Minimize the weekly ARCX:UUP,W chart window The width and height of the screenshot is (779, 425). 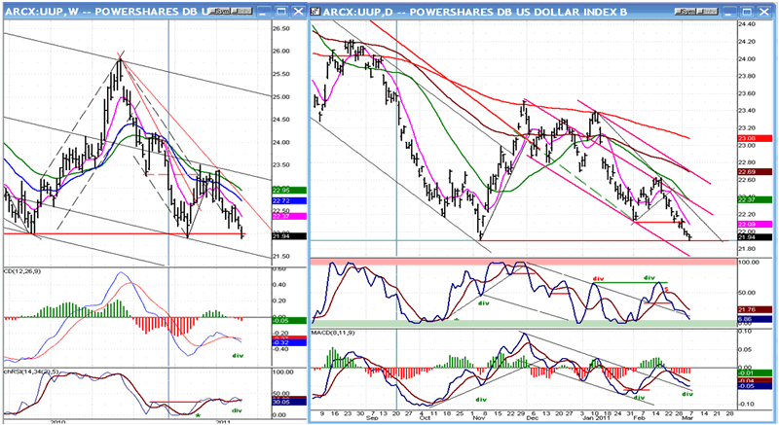[x=264, y=12]
